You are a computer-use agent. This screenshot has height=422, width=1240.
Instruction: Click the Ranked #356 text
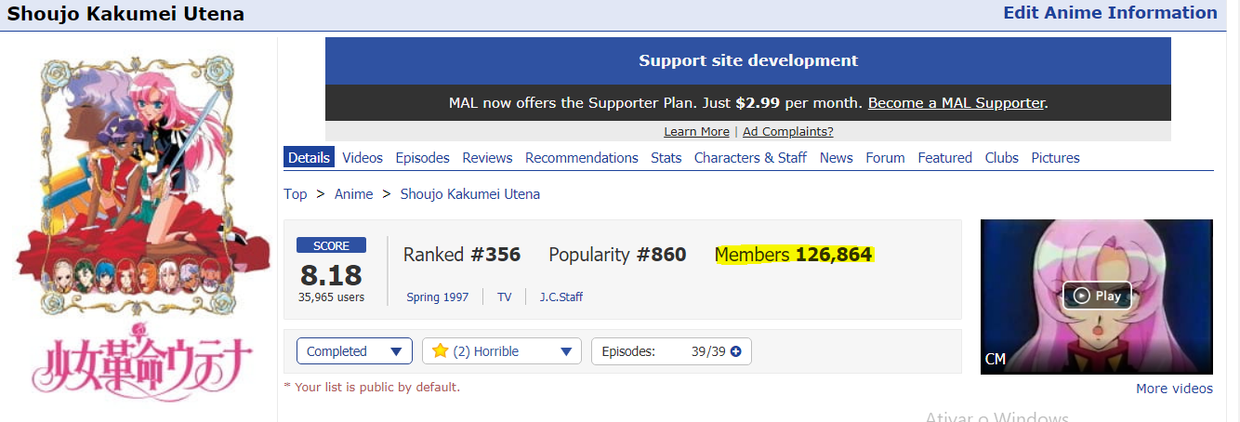click(462, 255)
